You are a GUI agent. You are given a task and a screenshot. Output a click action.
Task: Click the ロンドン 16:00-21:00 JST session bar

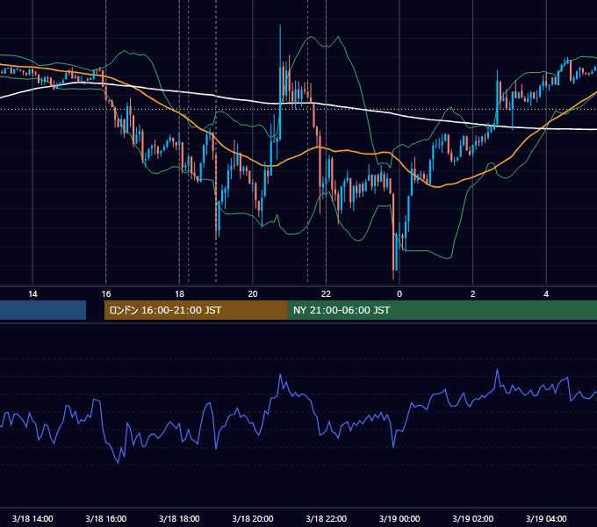tap(196, 310)
